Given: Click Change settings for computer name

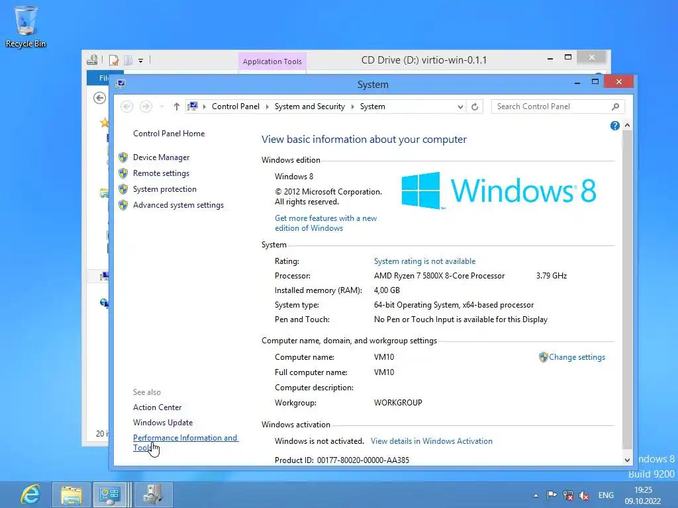Looking at the screenshot, I should pyautogui.click(x=577, y=357).
